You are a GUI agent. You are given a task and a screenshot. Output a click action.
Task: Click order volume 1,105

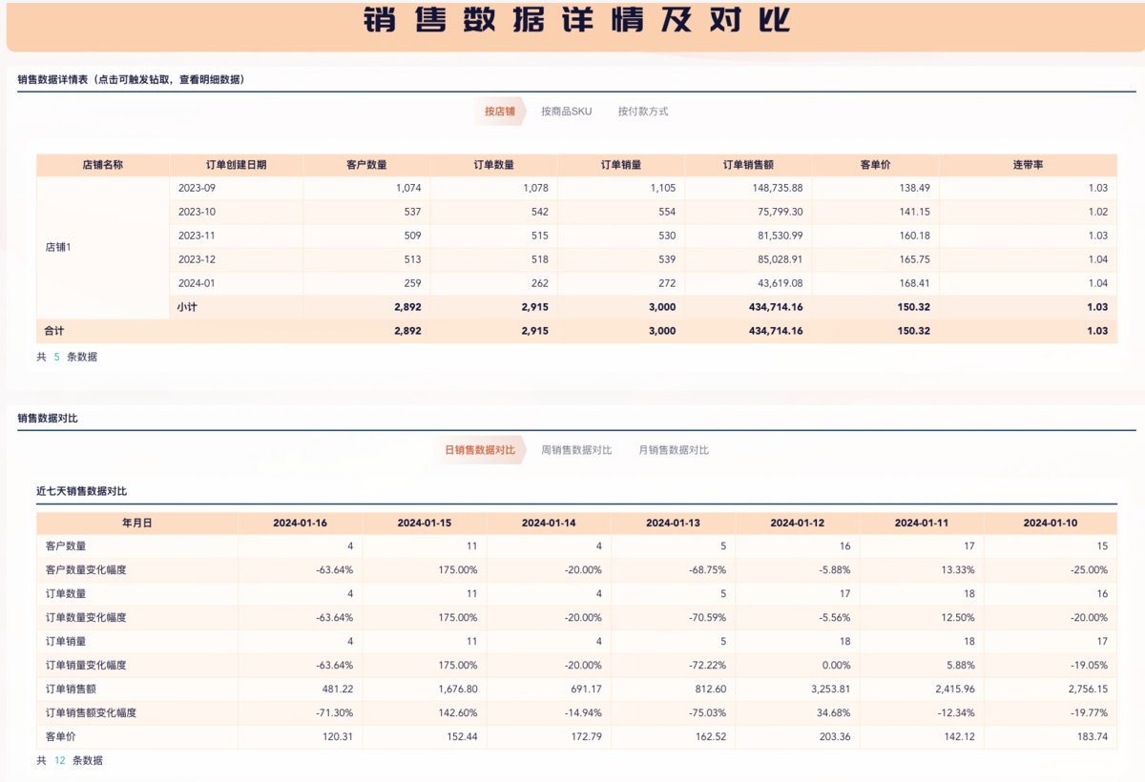tap(662, 188)
